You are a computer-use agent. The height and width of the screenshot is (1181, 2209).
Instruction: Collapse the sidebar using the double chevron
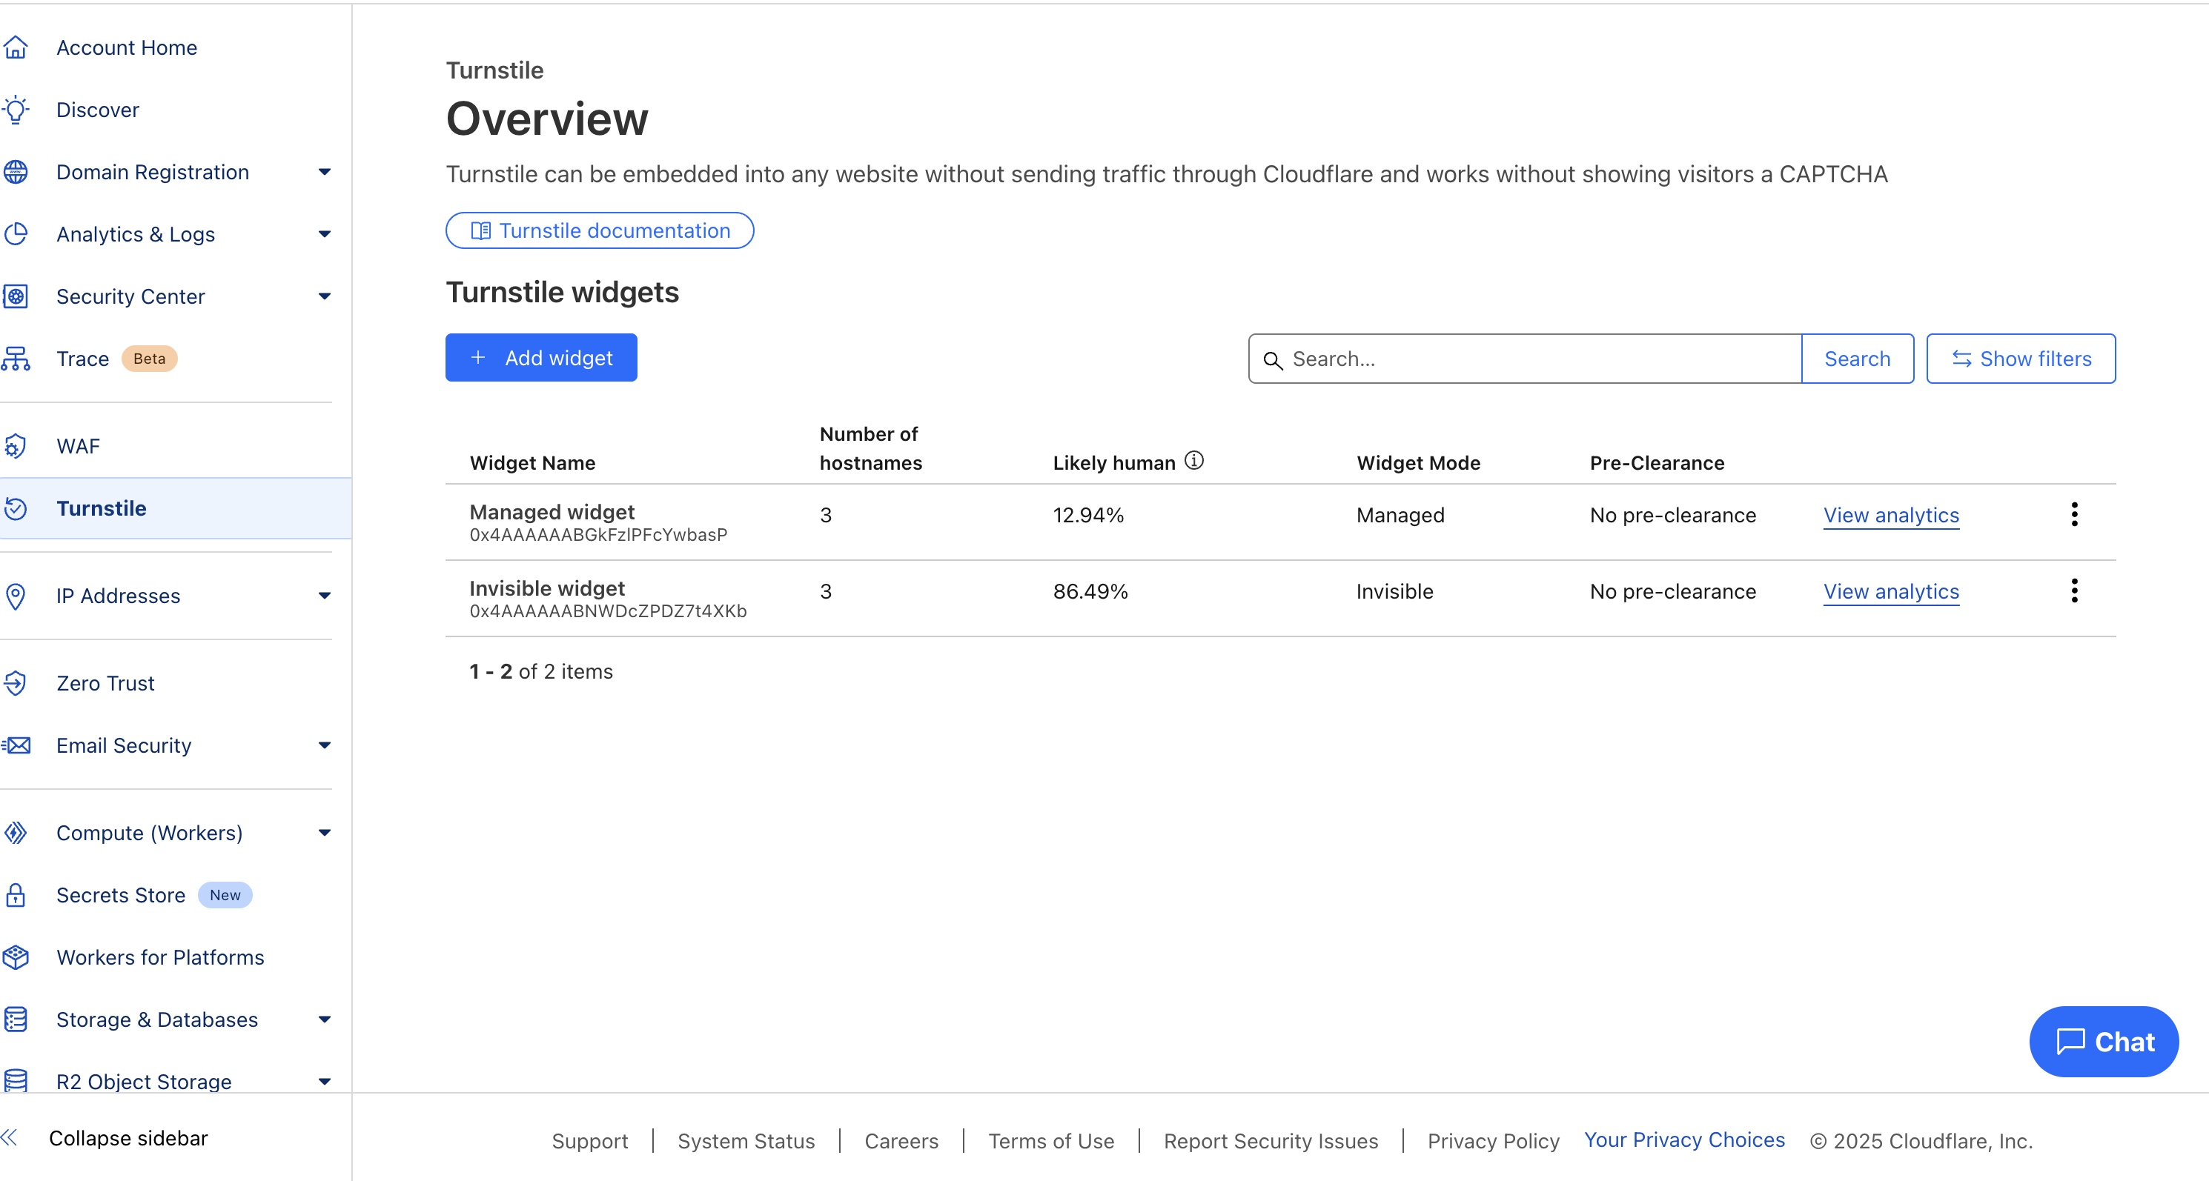click(10, 1137)
